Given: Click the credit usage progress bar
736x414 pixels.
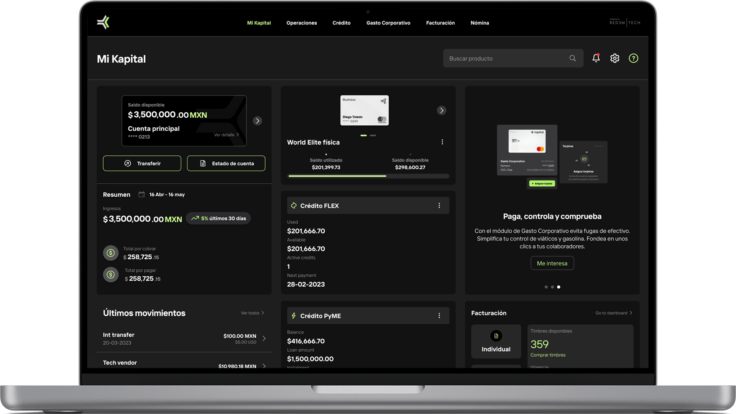Looking at the screenshot, I should click(x=368, y=176).
